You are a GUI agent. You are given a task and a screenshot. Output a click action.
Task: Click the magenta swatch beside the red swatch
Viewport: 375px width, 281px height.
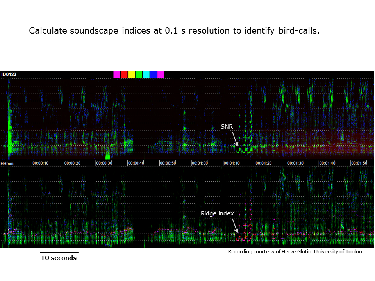(x=117, y=74)
